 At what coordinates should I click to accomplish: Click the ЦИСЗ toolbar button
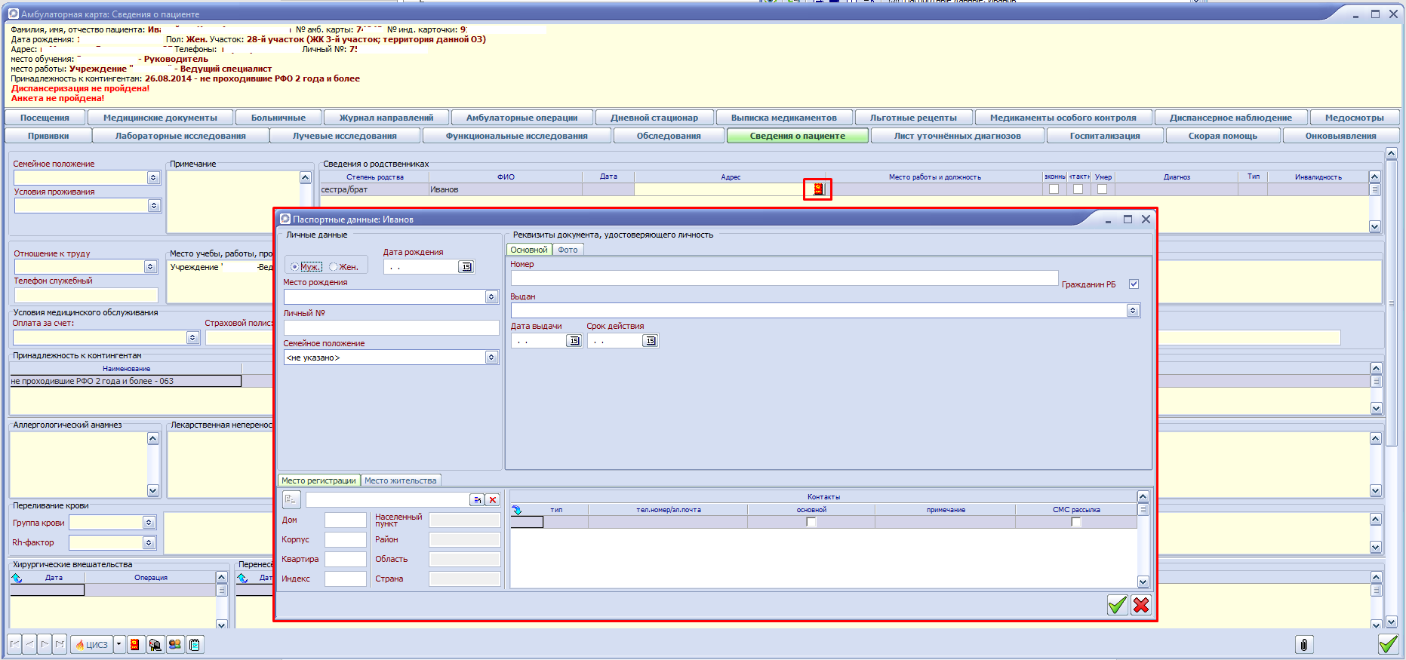(x=91, y=644)
